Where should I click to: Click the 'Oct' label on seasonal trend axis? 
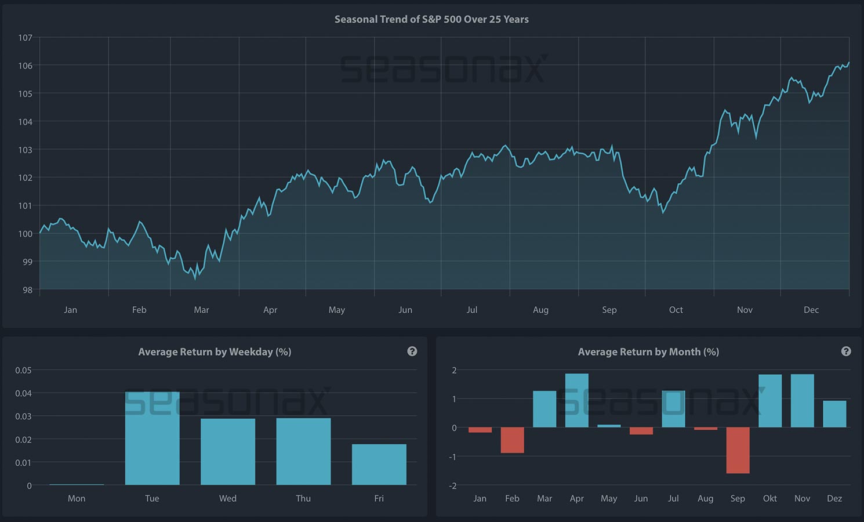[x=676, y=310]
